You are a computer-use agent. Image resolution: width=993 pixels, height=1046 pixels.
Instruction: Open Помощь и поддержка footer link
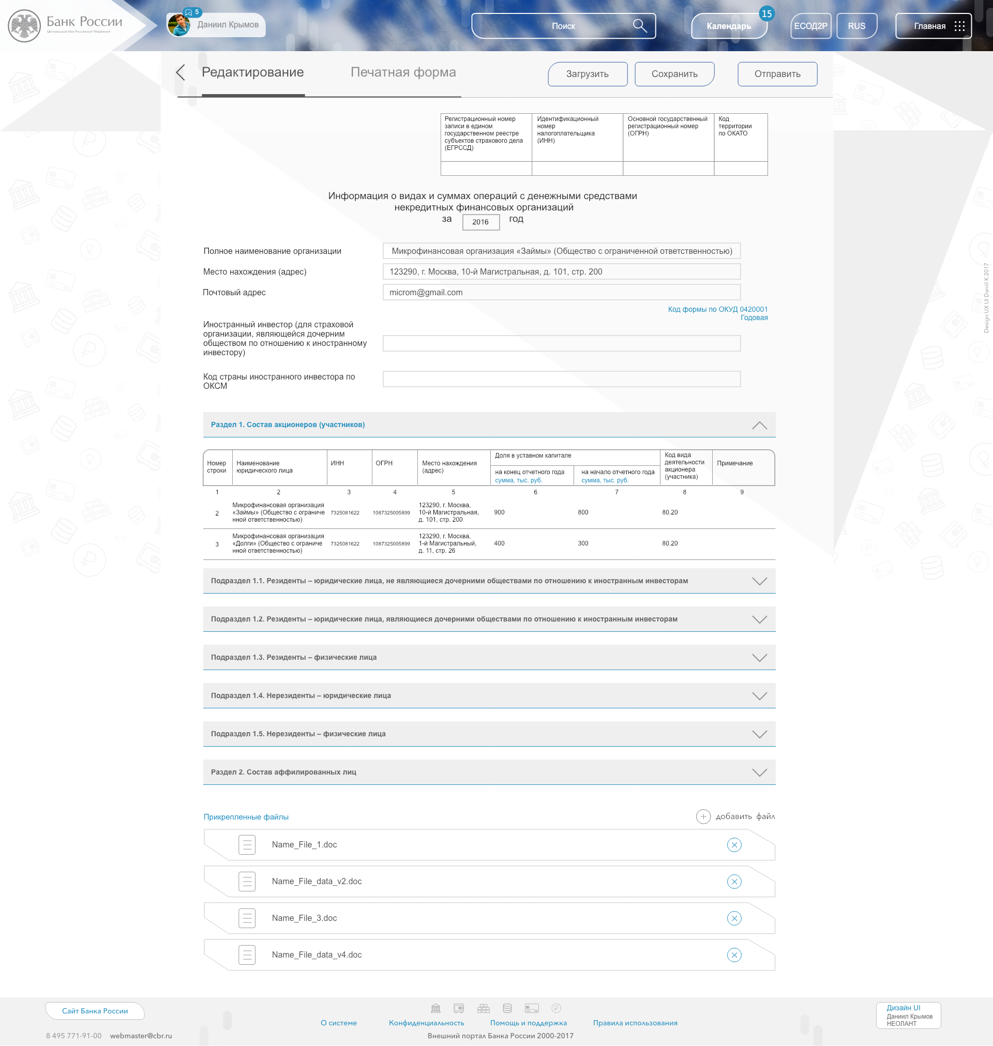pos(528,1023)
